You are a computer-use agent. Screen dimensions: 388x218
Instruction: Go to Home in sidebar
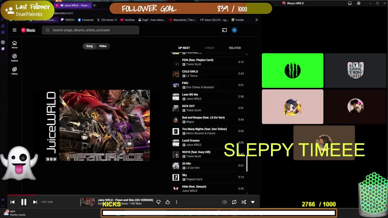(15, 45)
